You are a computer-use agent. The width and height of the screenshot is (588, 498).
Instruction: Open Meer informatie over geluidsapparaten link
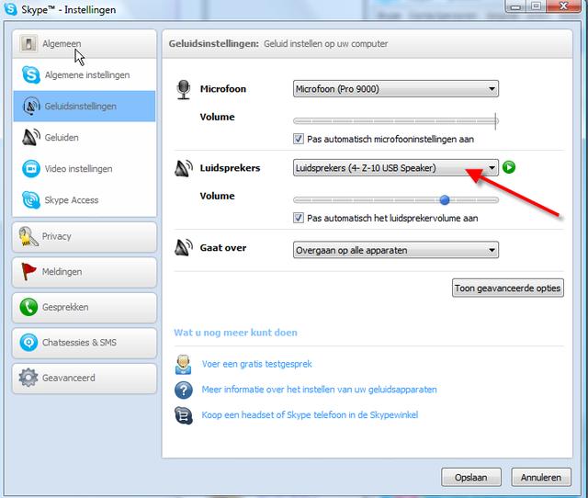pos(319,390)
